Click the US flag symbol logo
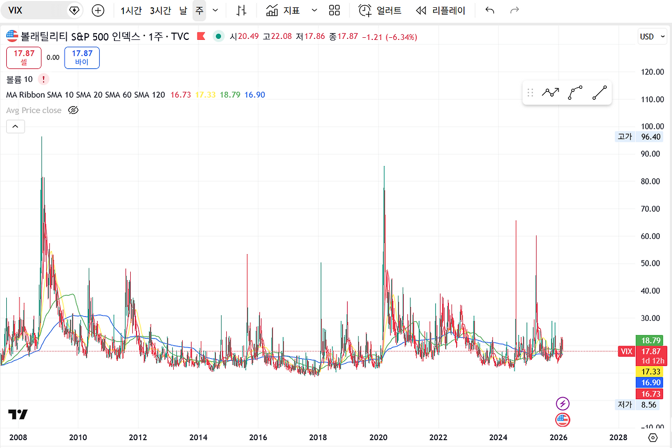The width and height of the screenshot is (672, 448). pyautogui.click(x=12, y=36)
